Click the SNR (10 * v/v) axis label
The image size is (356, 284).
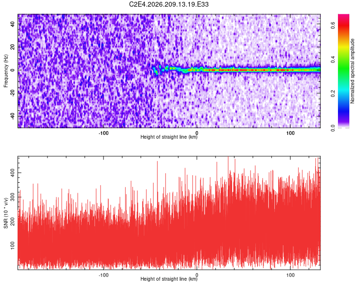tap(6, 213)
